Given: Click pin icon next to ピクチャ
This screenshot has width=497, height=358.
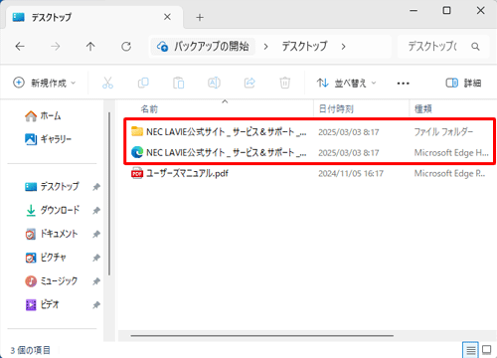Looking at the screenshot, I should (x=96, y=258).
